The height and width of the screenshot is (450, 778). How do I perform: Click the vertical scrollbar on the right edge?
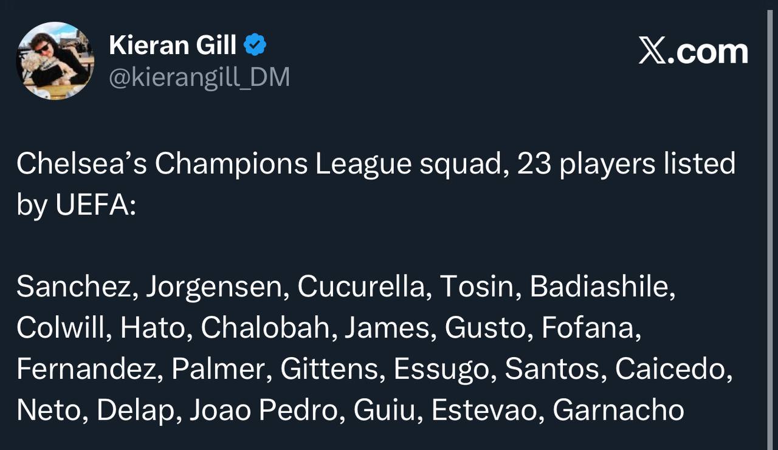(x=771, y=225)
